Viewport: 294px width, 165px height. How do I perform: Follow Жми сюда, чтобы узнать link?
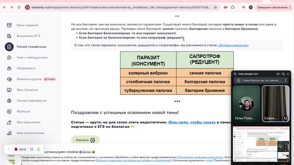coord(192,122)
